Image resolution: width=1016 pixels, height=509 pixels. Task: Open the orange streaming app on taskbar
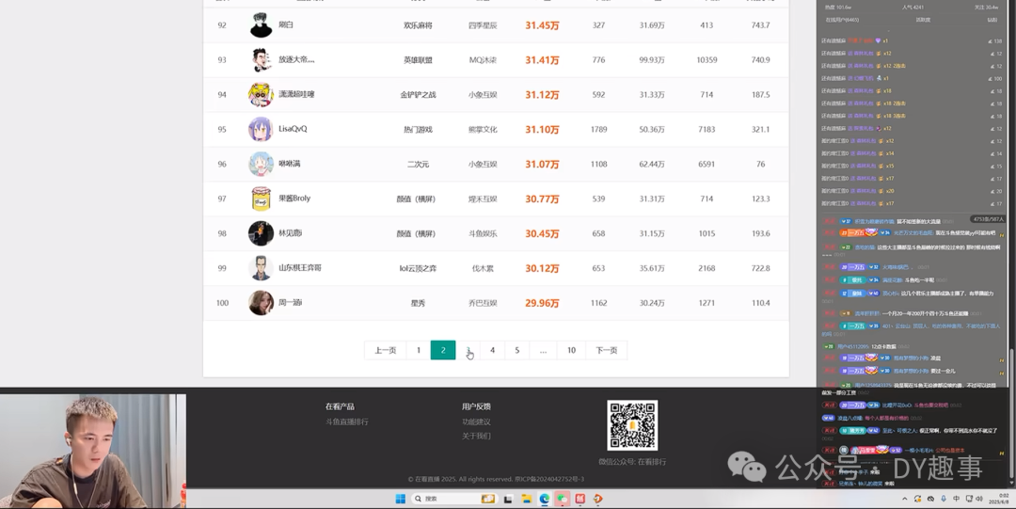point(598,499)
